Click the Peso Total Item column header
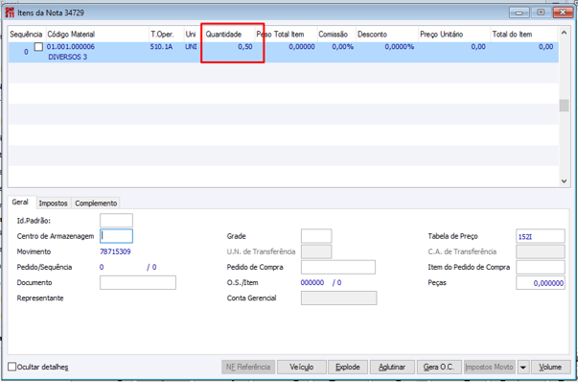The height and width of the screenshot is (382, 578). tap(286, 35)
